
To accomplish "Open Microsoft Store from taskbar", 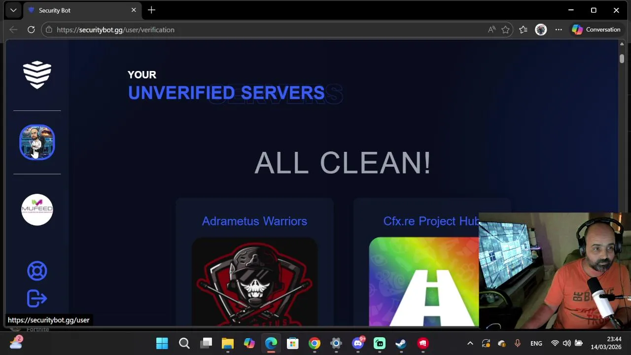I will click(x=293, y=343).
